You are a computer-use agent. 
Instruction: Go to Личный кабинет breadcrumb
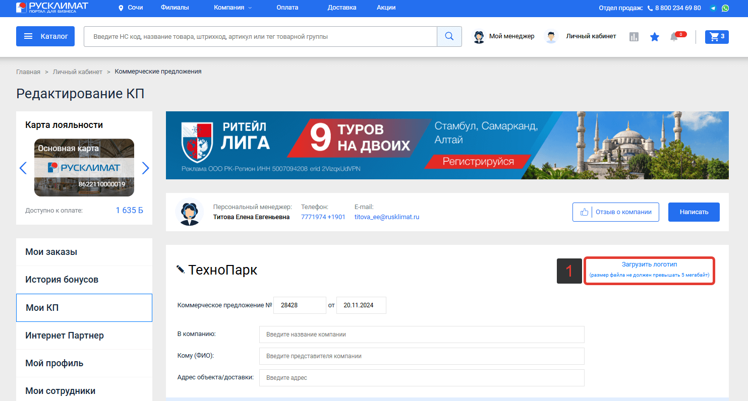[x=78, y=72]
